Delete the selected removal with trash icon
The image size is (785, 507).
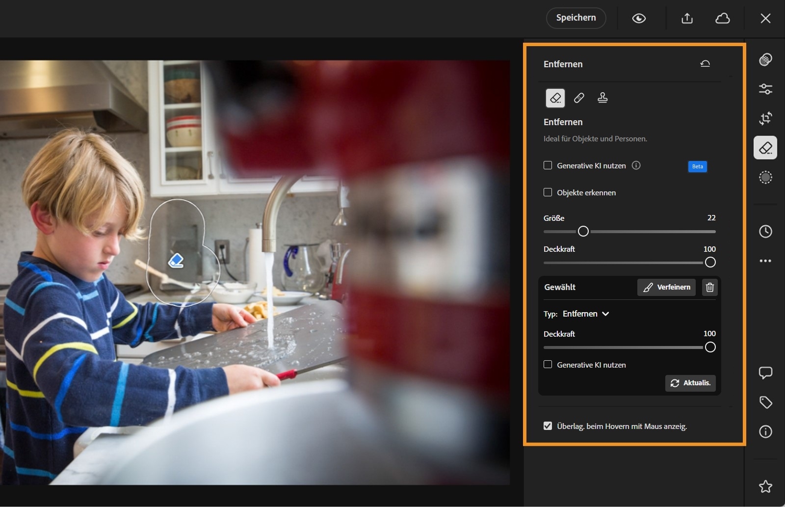(x=709, y=288)
